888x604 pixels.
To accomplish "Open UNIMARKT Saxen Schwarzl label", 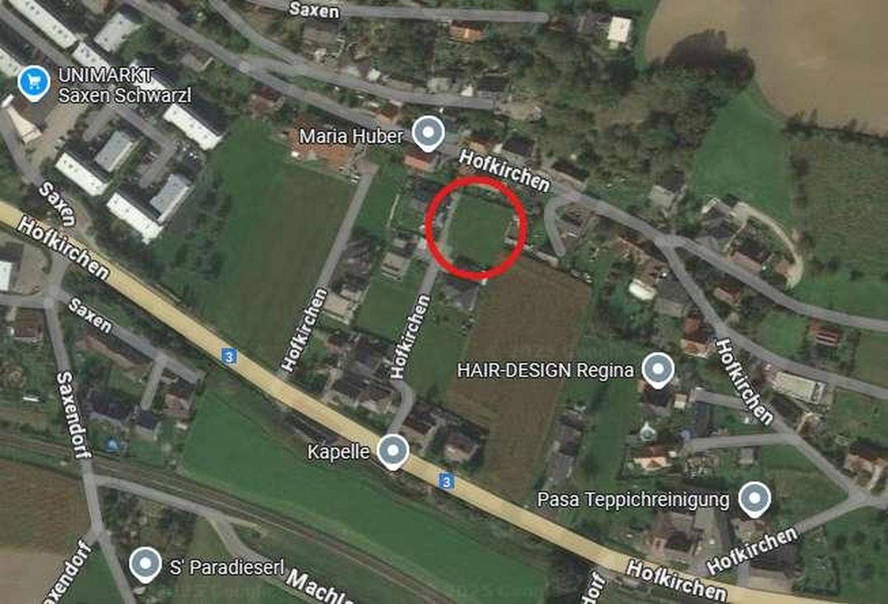I will 124,85.
